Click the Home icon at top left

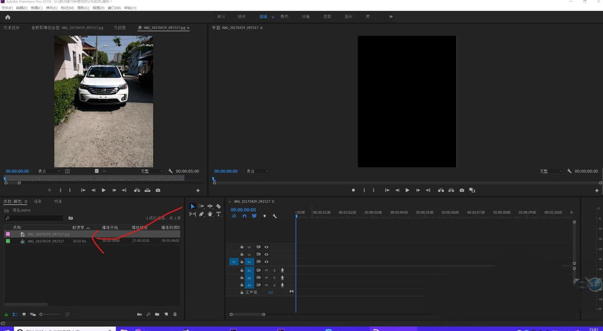click(8, 17)
